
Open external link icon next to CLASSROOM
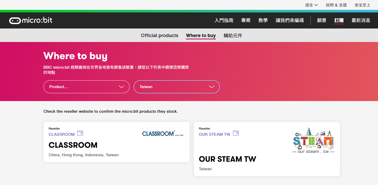click(80, 133)
